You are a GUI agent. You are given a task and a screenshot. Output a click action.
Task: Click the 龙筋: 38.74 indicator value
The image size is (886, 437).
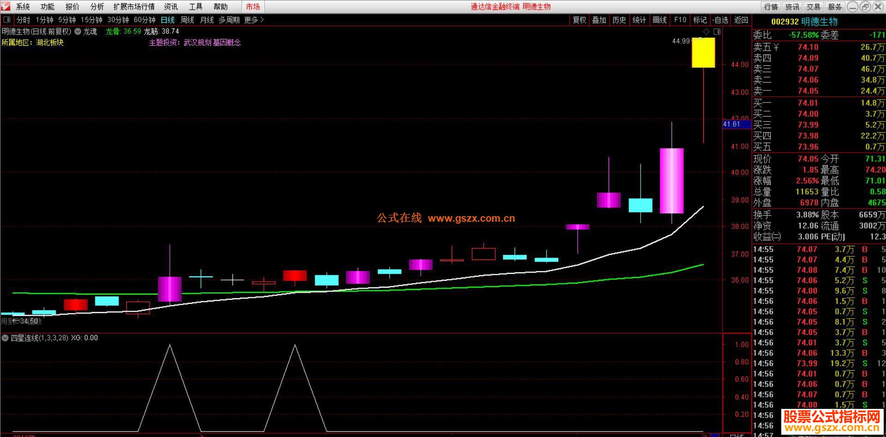click(161, 31)
